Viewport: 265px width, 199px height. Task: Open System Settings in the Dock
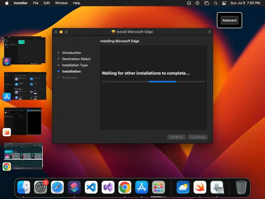pyautogui.click(x=41, y=187)
